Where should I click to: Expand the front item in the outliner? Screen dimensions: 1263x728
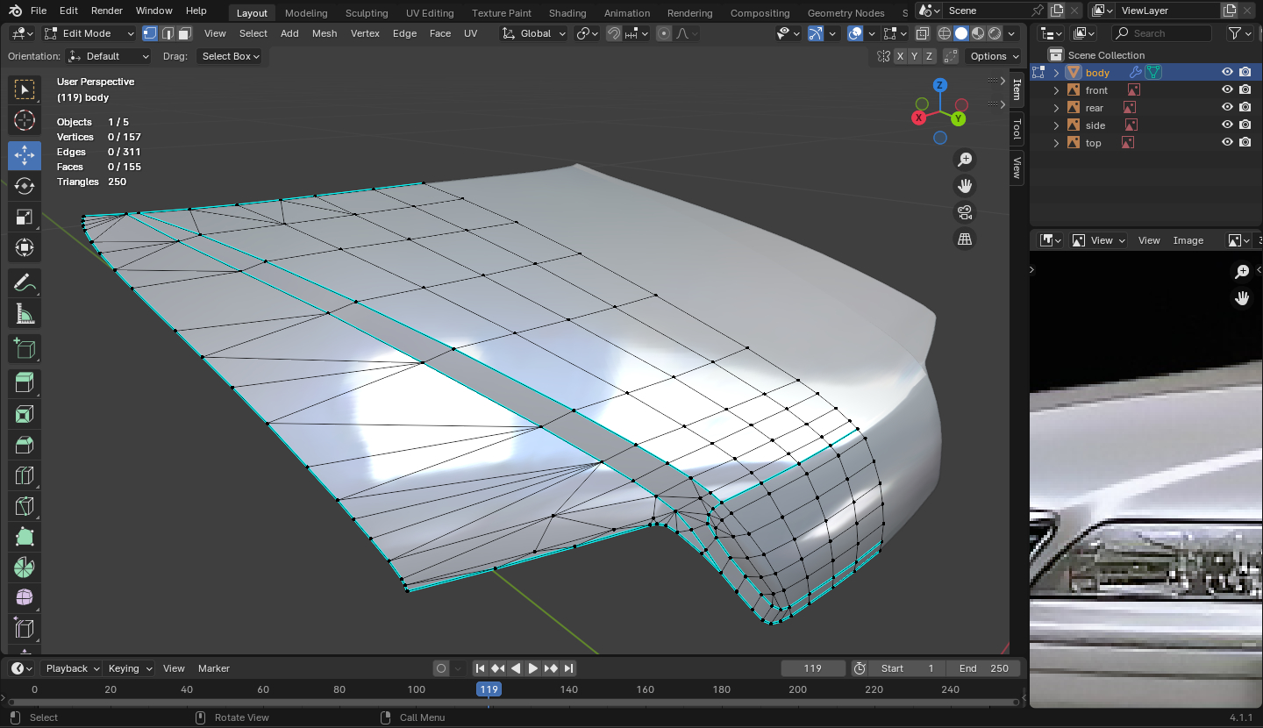[1056, 90]
